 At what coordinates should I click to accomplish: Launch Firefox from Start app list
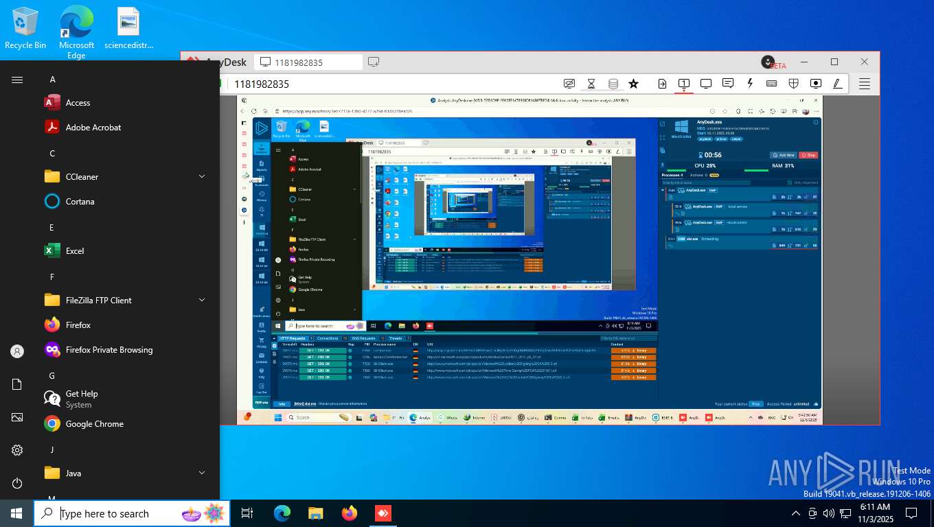(126, 325)
